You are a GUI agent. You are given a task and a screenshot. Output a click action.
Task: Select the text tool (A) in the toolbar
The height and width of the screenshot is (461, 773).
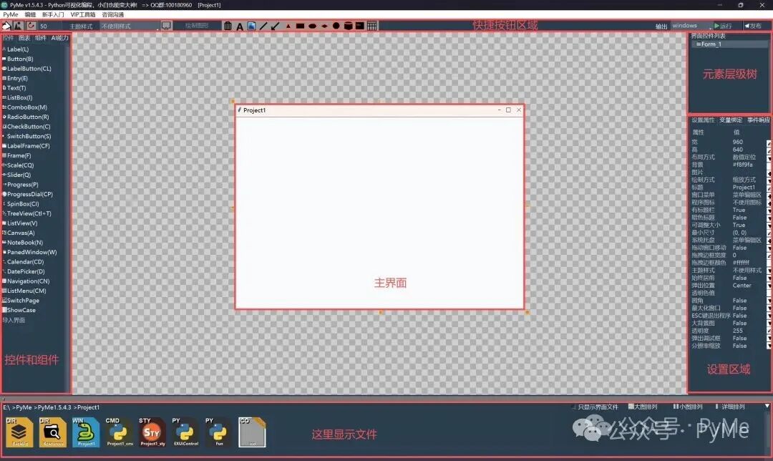pos(240,26)
